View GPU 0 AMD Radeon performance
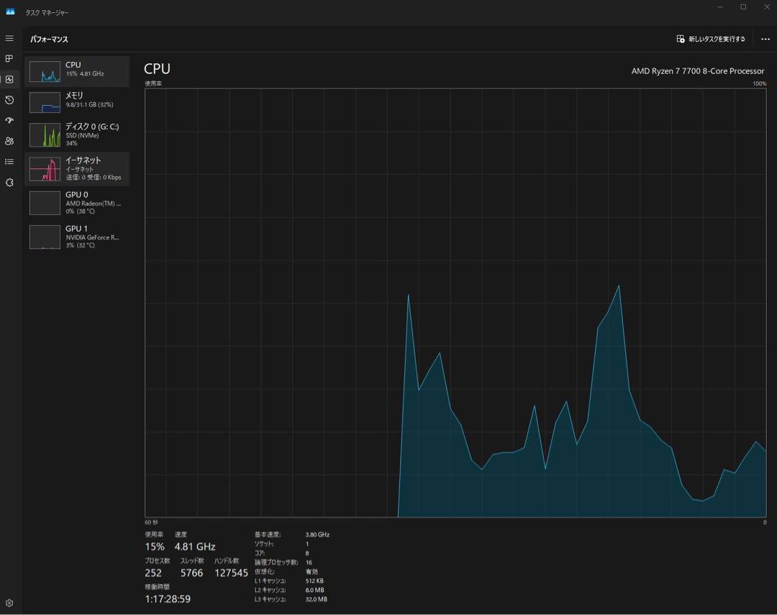This screenshot has height=615, width=777. [77, 203]
